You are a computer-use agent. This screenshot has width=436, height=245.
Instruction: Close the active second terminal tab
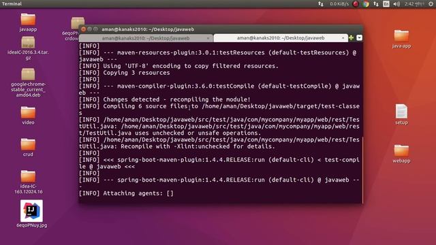(343, 38)
